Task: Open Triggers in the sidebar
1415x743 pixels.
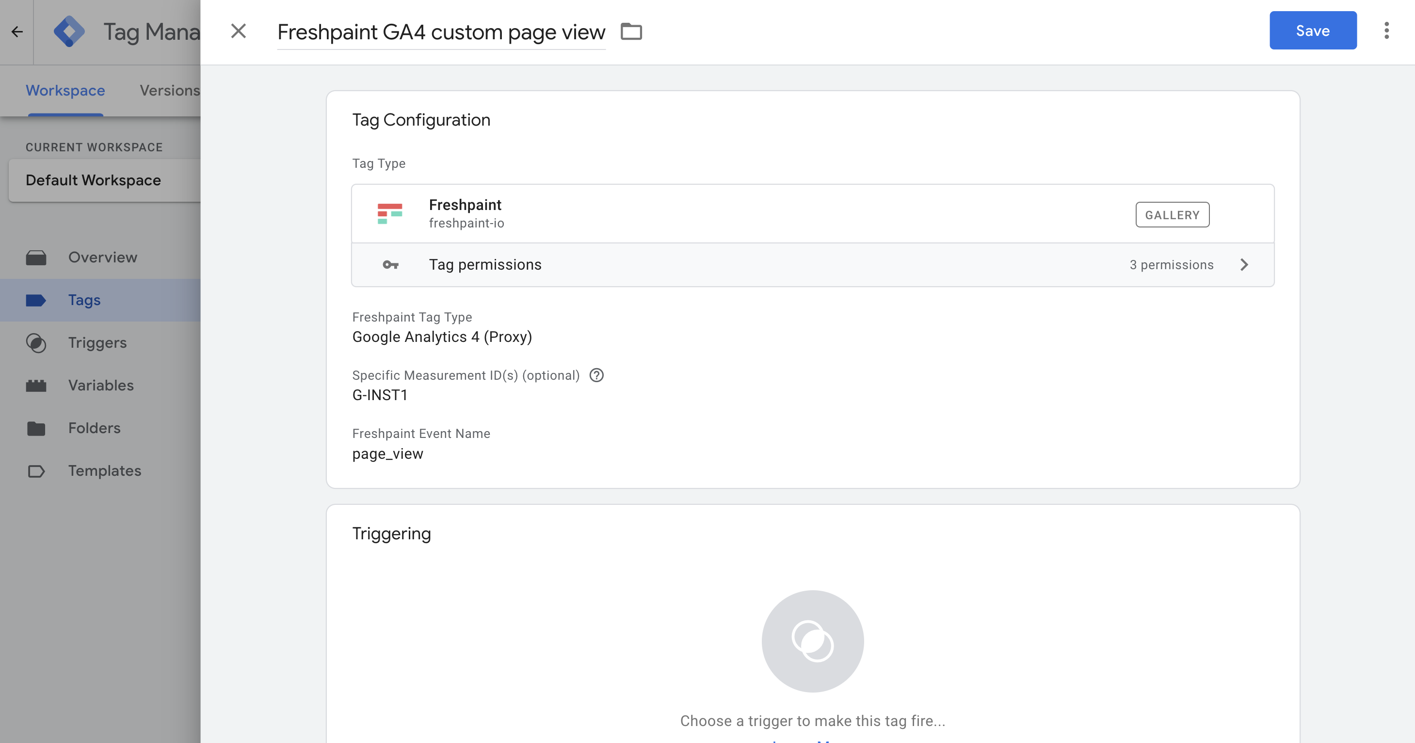Action: pos(97,343)
